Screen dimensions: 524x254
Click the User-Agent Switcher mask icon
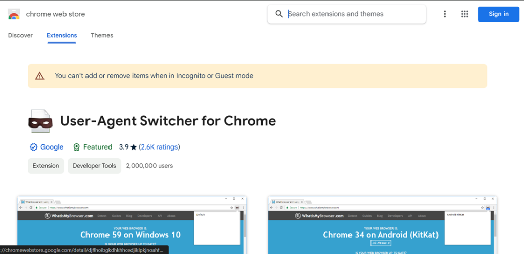tap(40, 121)
